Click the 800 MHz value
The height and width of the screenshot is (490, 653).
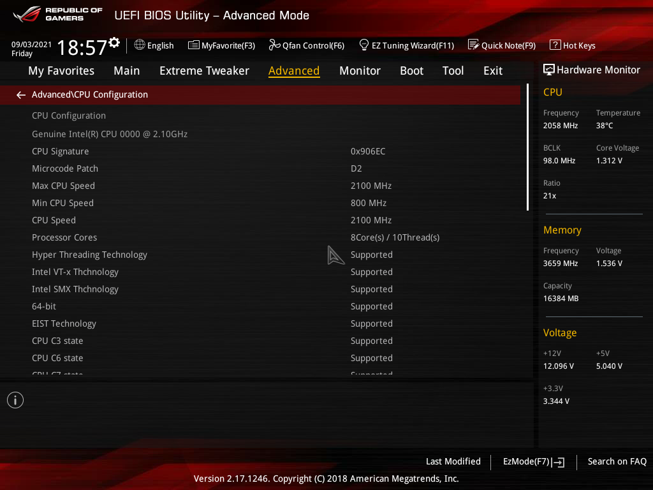tap(369, 203)
